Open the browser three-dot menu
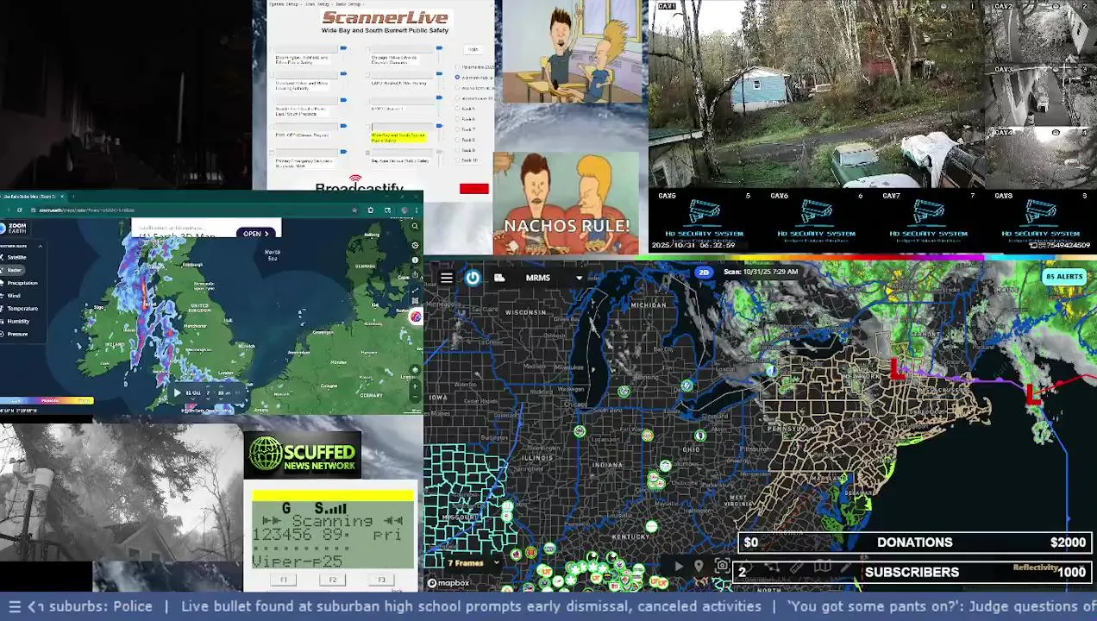 [417, 210]
